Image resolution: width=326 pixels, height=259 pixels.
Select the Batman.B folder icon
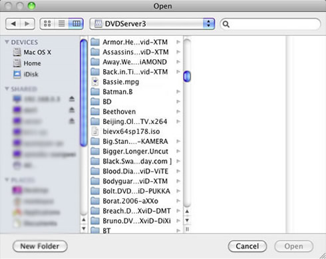point(95,91)
